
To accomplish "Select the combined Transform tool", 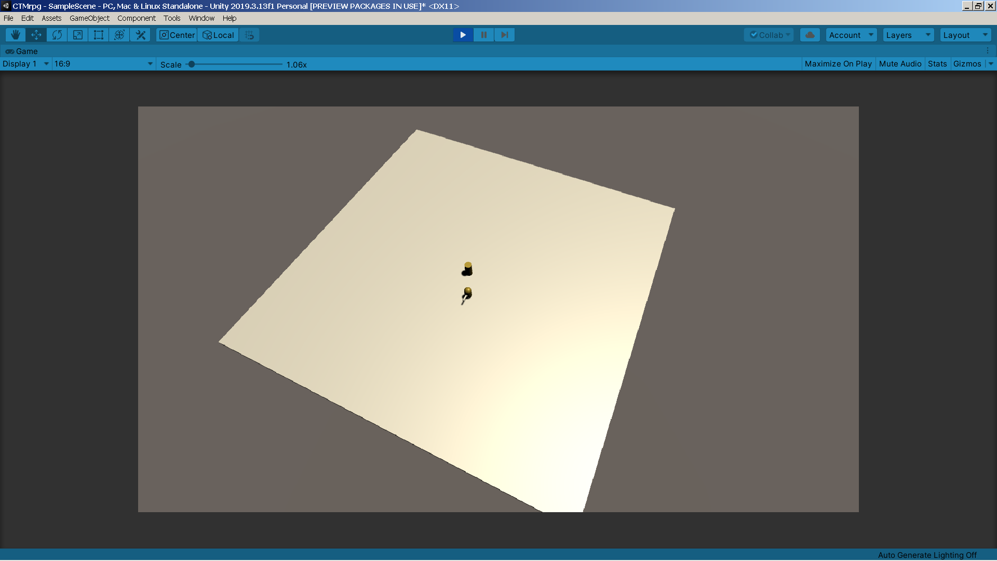I will (119, 35).
